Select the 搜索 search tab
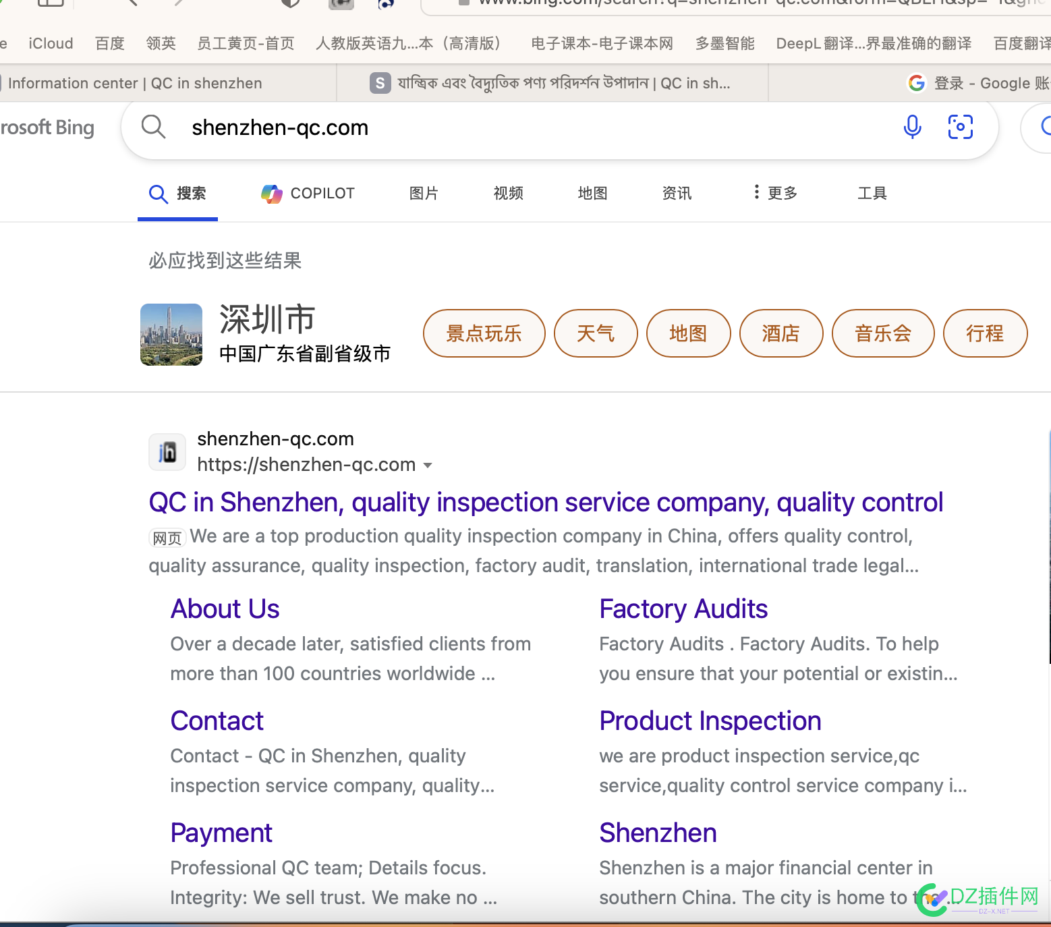Image resolution: width=1051 pixels, height=927 pixels. pos(177,194)
